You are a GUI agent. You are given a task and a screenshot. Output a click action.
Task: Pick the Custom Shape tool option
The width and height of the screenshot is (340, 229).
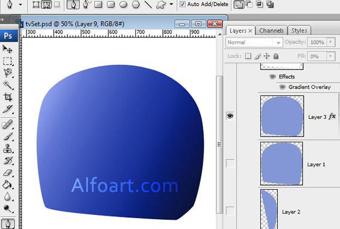[161, 5]
